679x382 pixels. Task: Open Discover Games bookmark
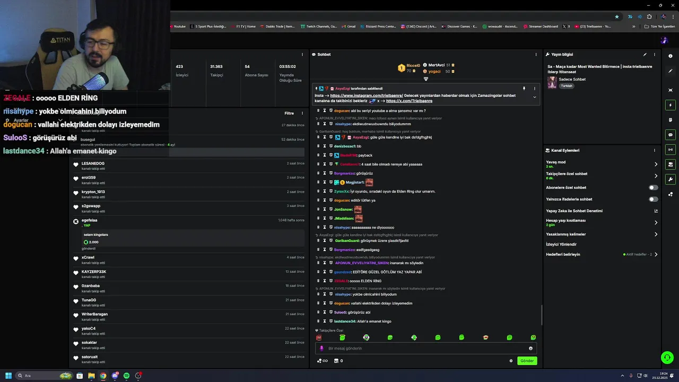(459, 27)
